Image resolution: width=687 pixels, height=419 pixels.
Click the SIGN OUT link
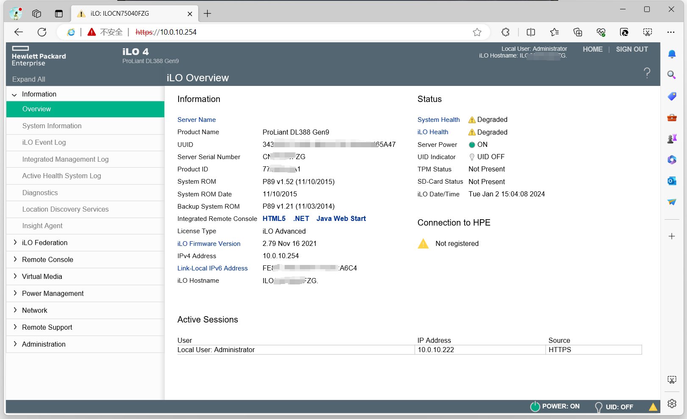[x=632, y=50]
